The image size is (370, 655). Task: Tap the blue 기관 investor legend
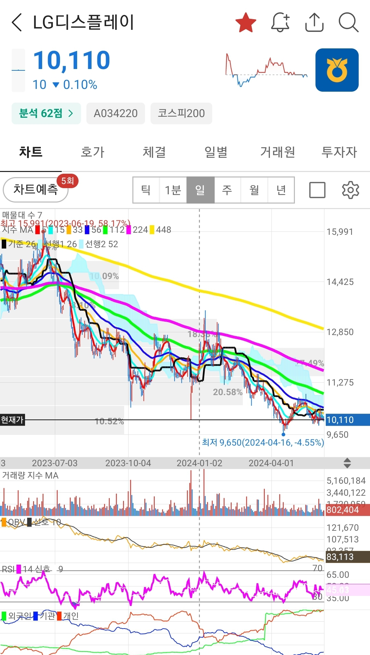point(44,616)
